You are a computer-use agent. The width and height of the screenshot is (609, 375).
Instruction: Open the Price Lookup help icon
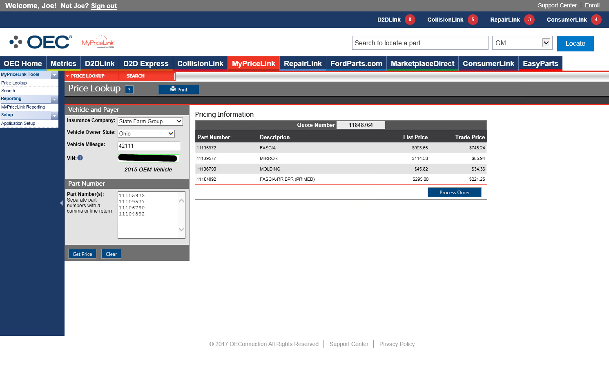pos(129,89)
